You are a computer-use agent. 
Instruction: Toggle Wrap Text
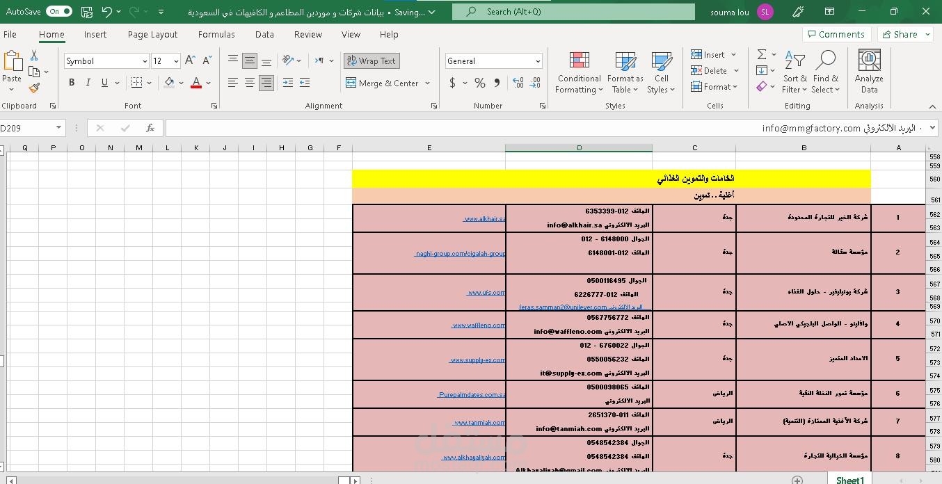pyautogui.click(x=372, y=61)
